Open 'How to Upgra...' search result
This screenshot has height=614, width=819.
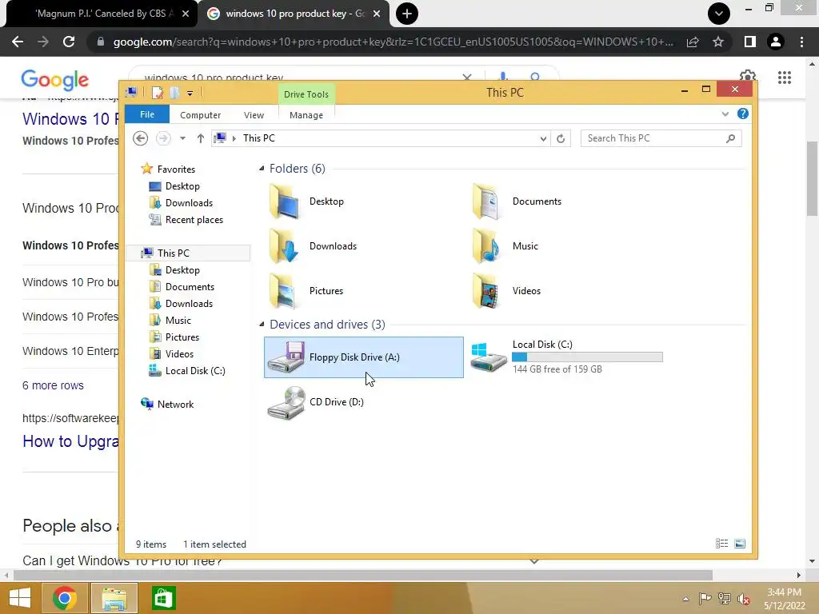click(70, 441)
